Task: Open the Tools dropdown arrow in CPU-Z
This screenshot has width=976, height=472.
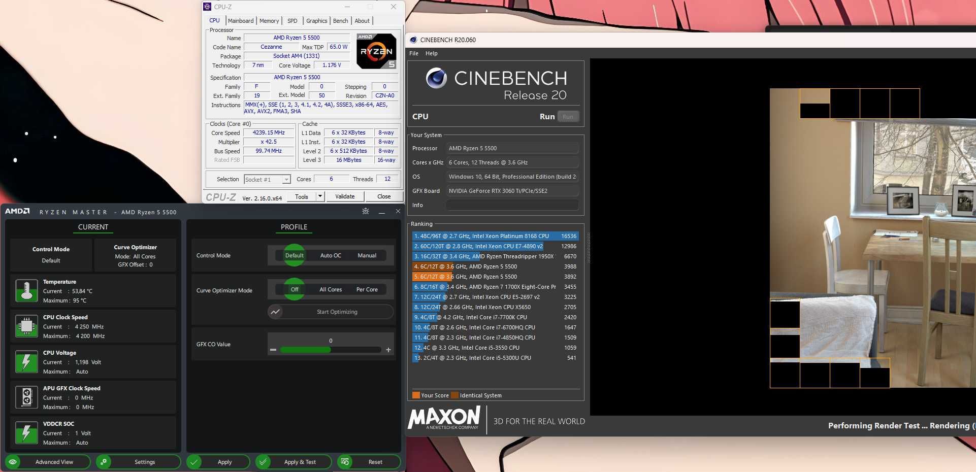Action: [x=320, y=196]
